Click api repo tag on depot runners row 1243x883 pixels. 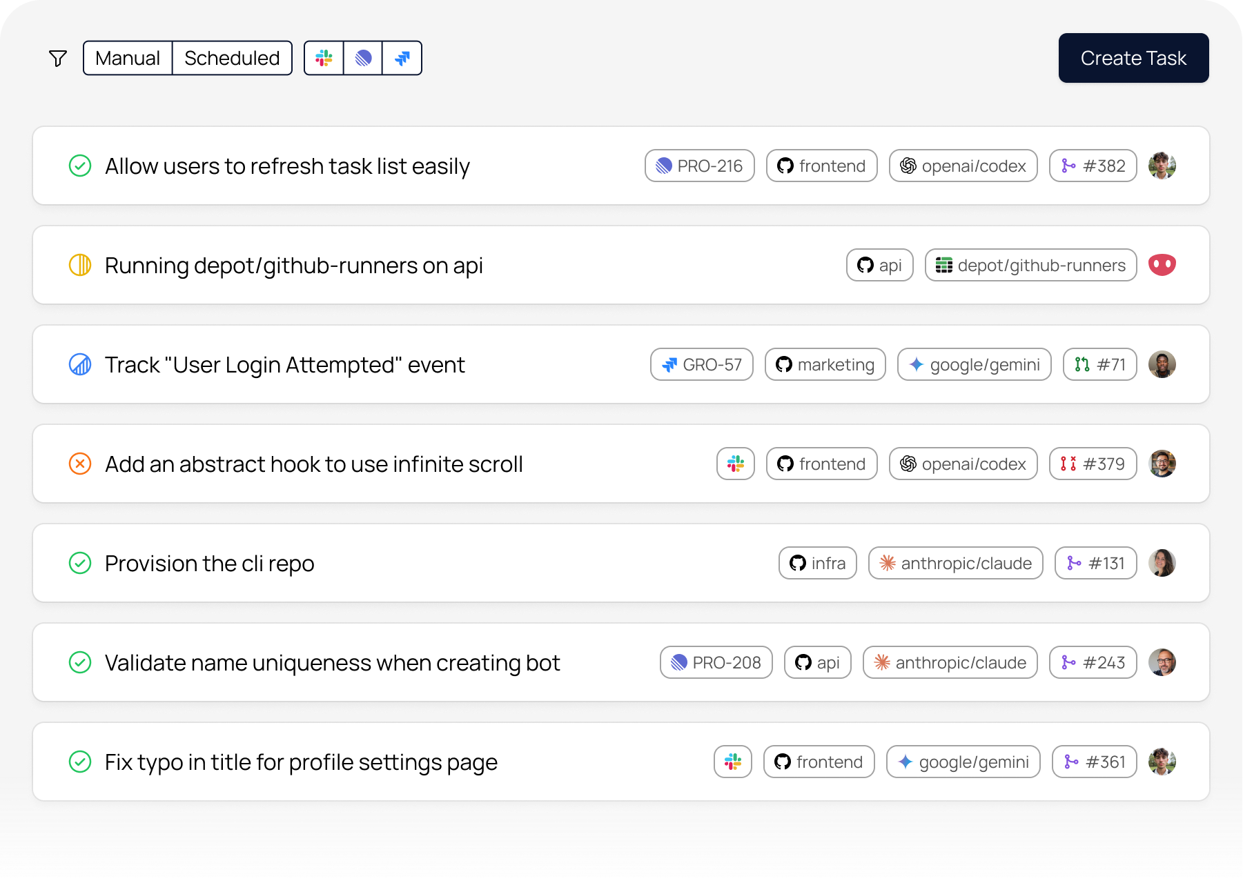pos(880,265)
